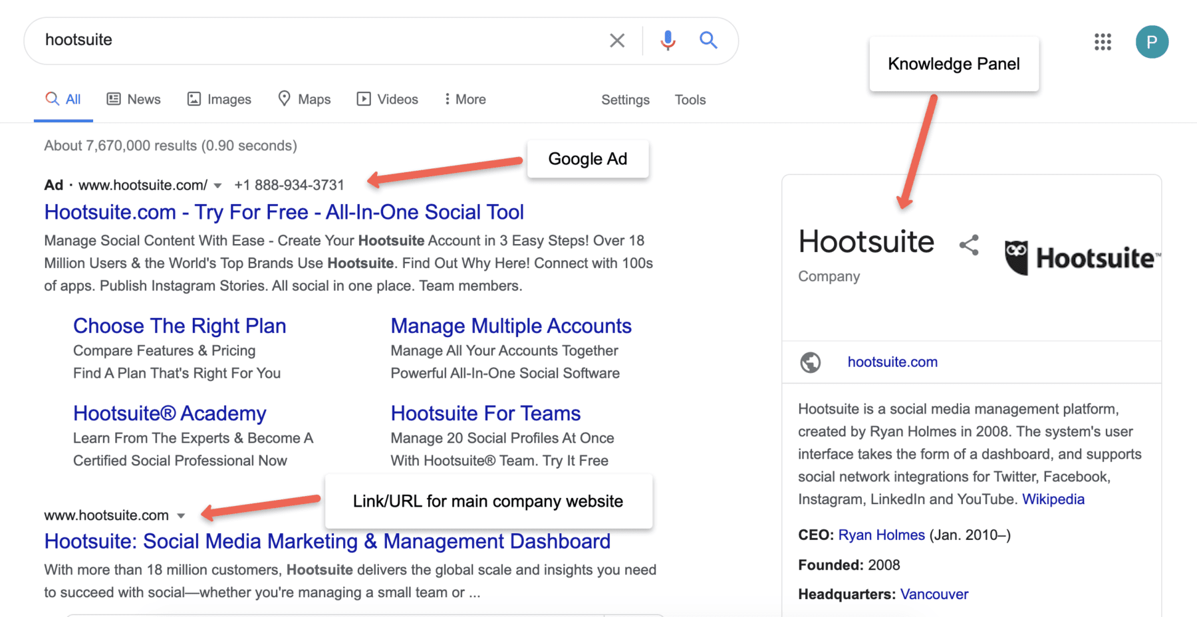
Task: Open the More search options menu
Action: [x=465, y=99]
